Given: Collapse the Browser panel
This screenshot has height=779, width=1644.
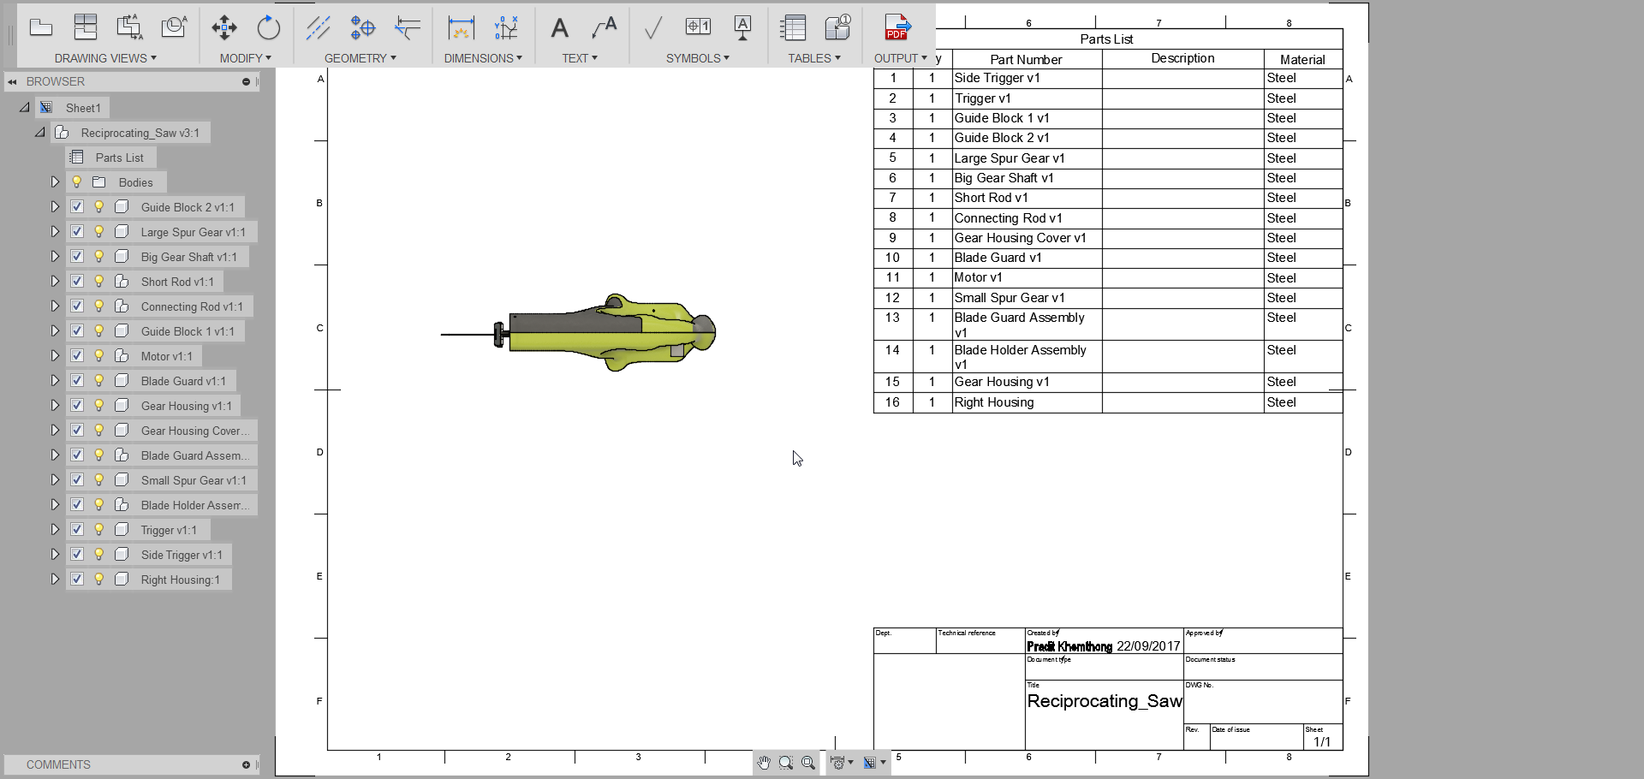Looking at the screenshot, I should pos(12,81).
